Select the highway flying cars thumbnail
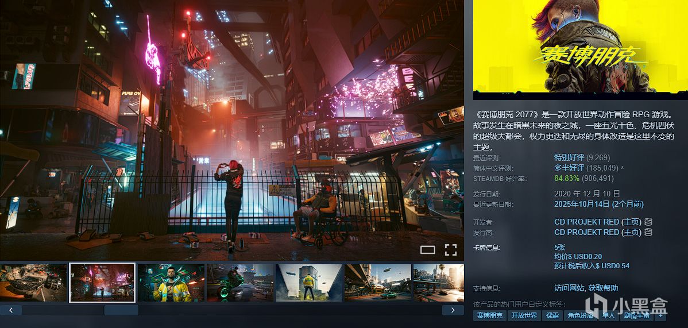The image size is (688, 328). tap(378, 283)
